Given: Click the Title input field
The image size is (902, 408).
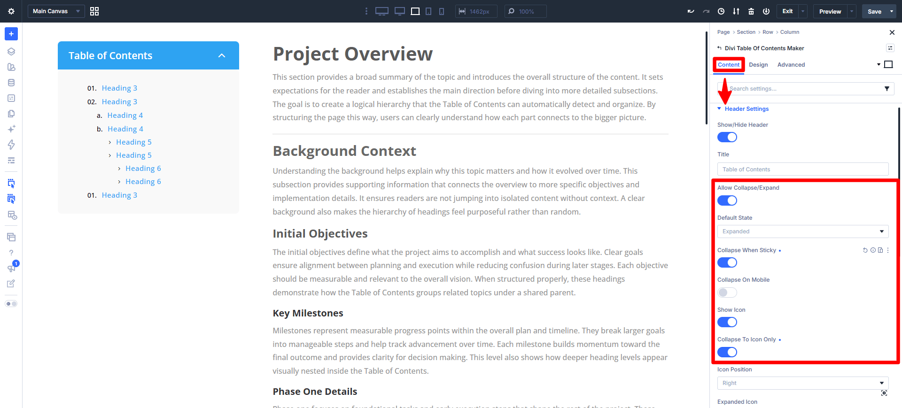Looking at the screenshot, I should 803,169.
